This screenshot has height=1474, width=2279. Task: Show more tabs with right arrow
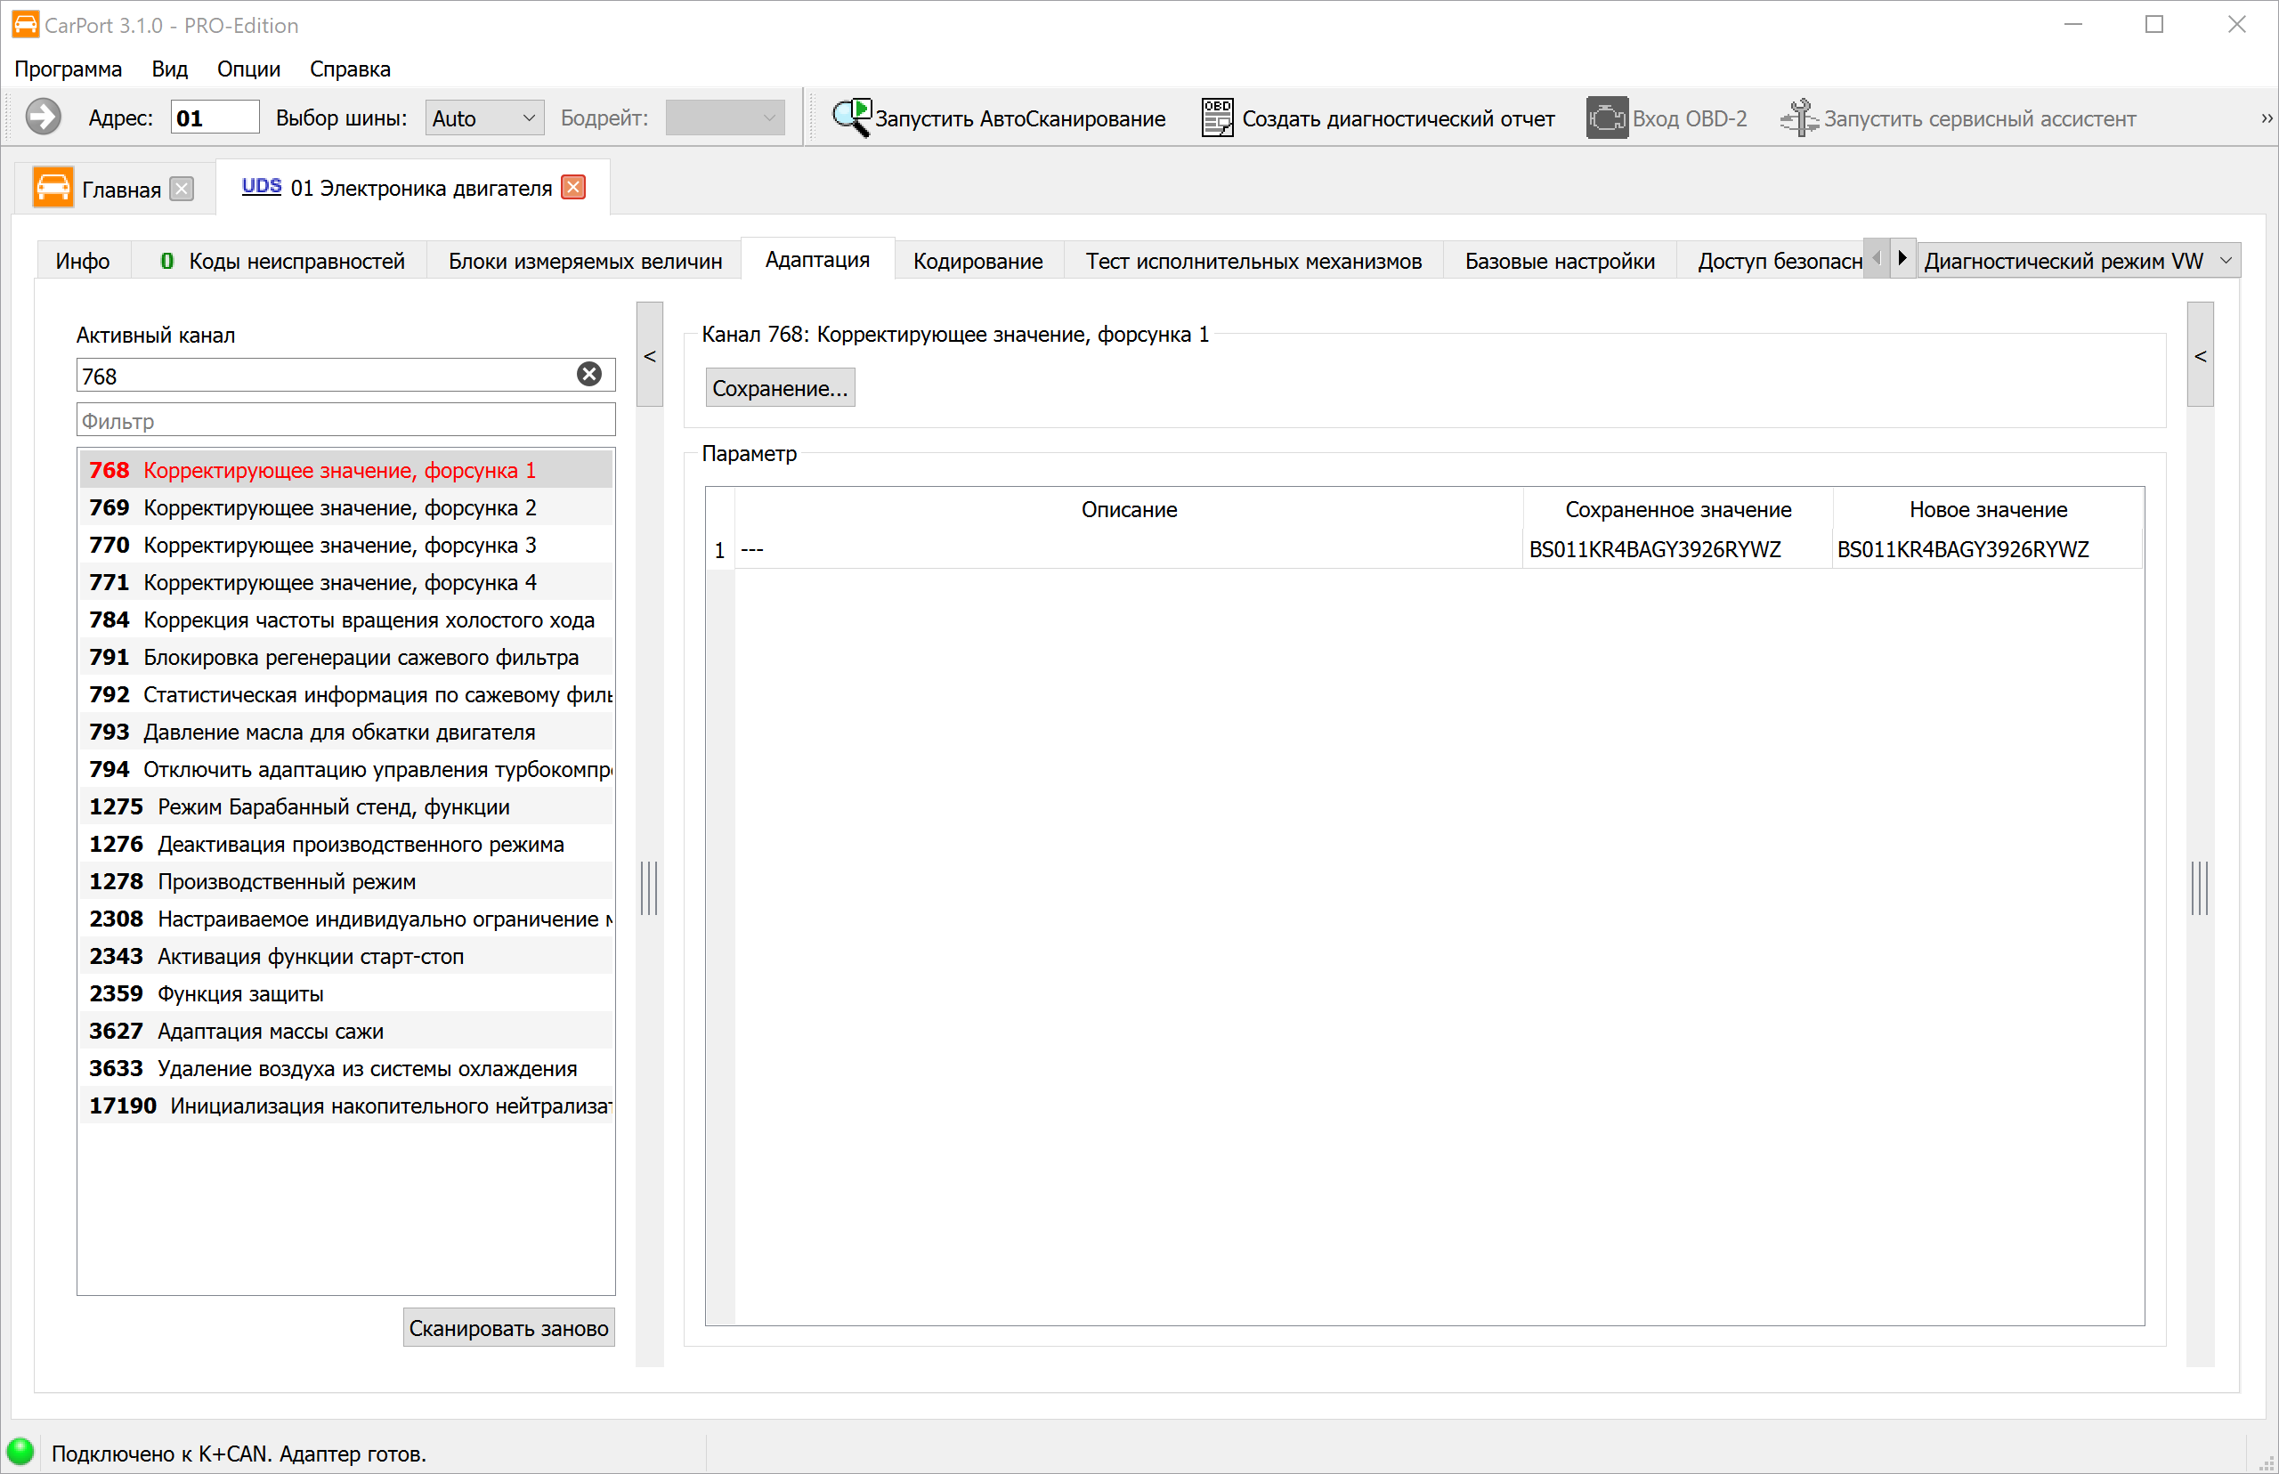1902,257
